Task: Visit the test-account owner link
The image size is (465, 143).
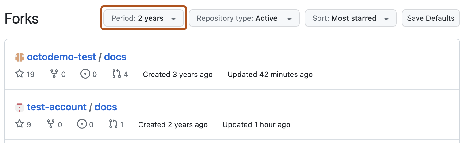Action: 57,107
